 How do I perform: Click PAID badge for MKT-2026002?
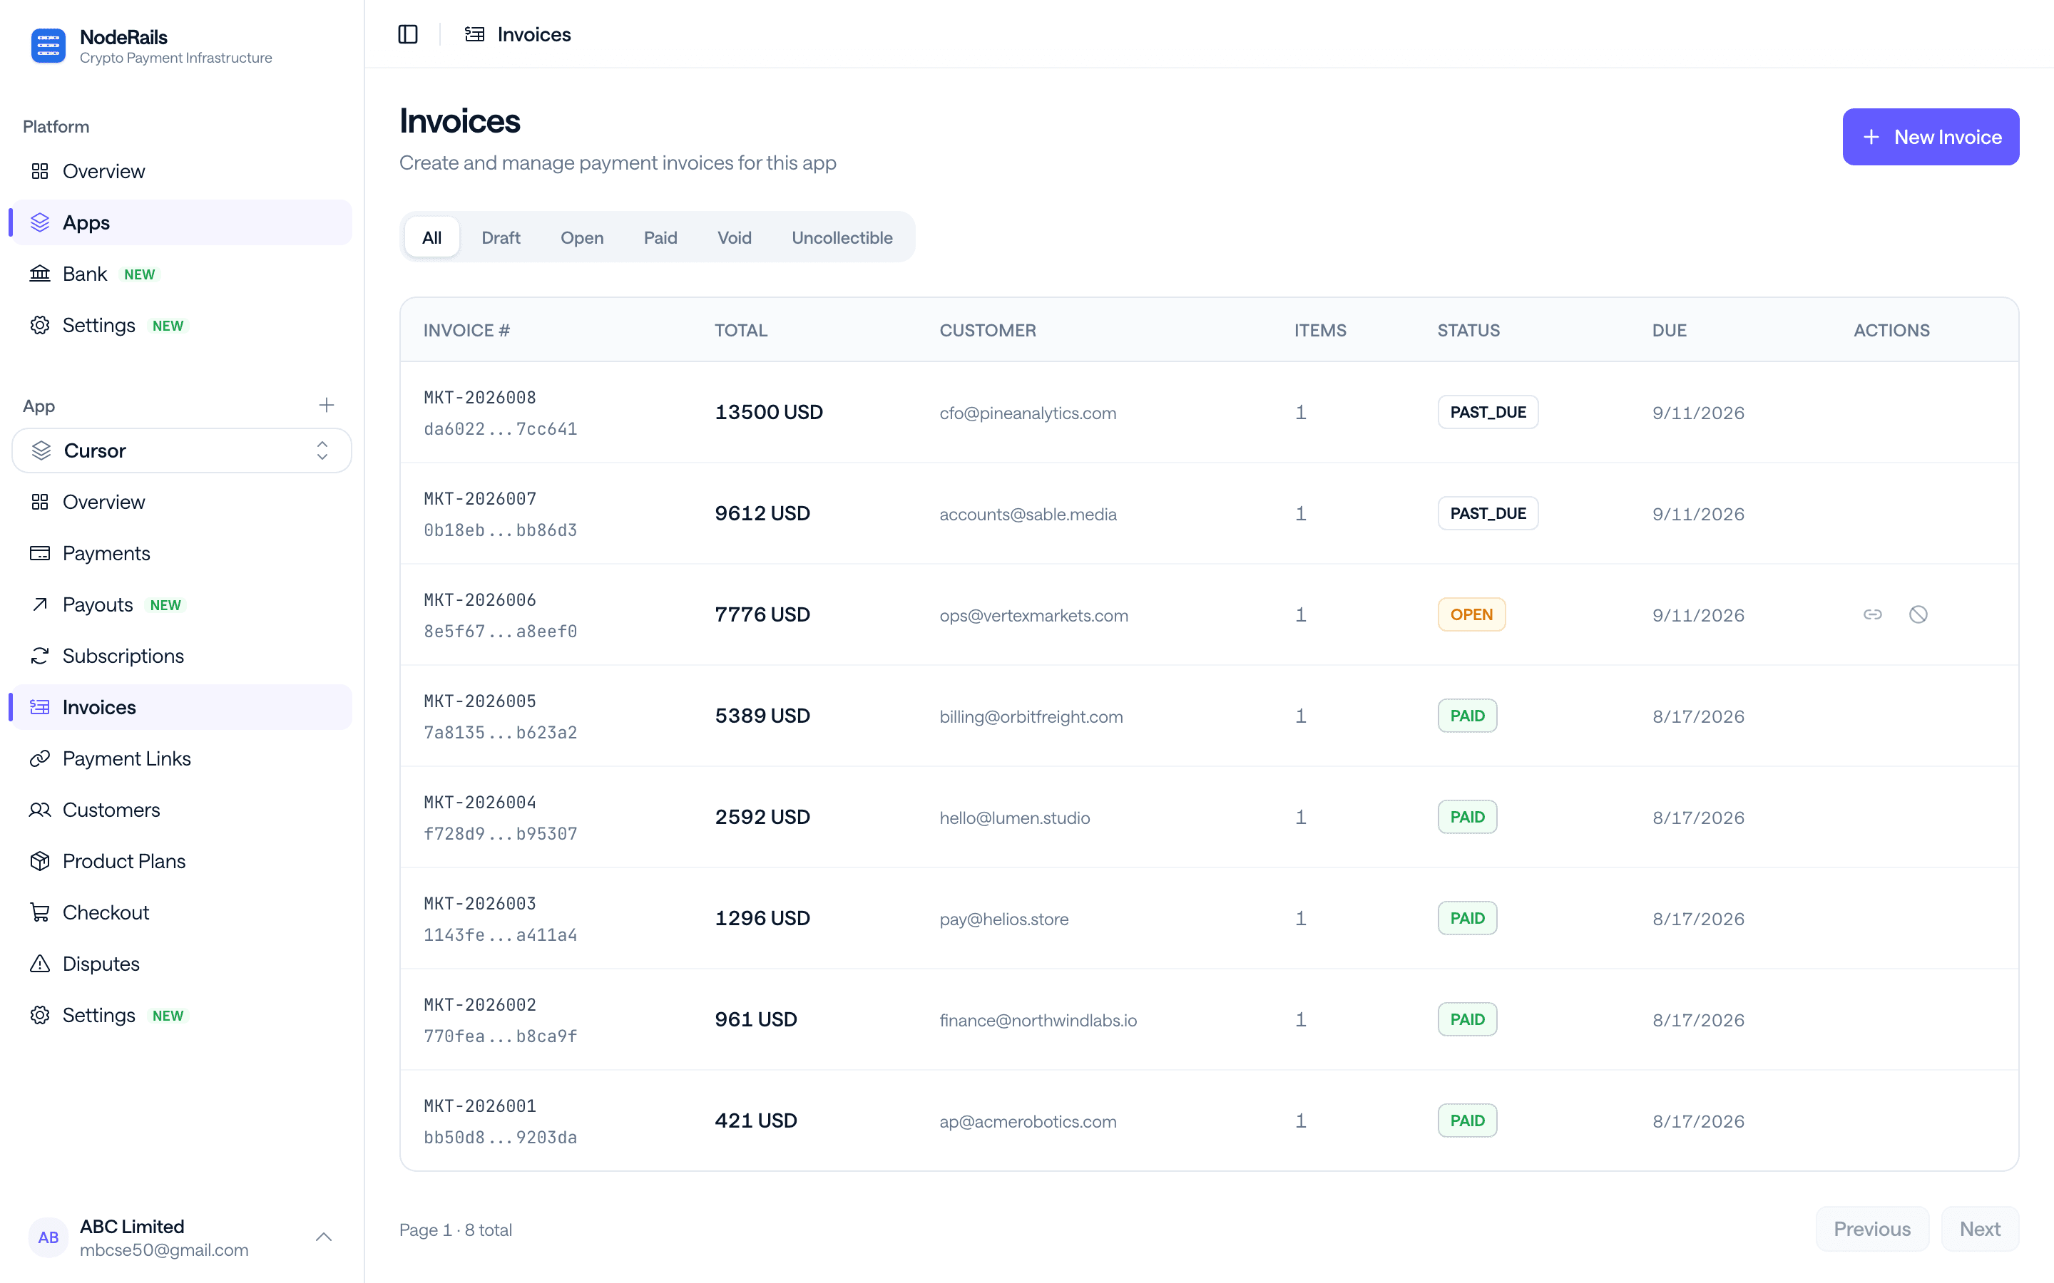coord(1468,1019)
